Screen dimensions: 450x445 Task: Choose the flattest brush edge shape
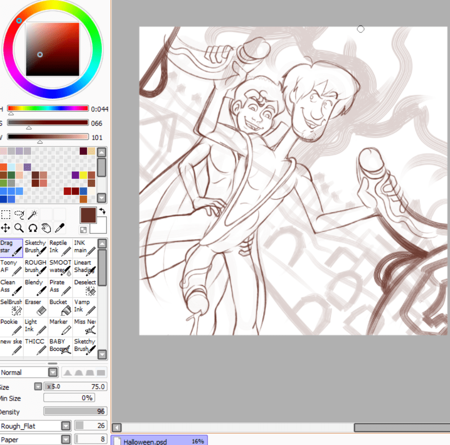pyautogui.click(x=101, y=372)
